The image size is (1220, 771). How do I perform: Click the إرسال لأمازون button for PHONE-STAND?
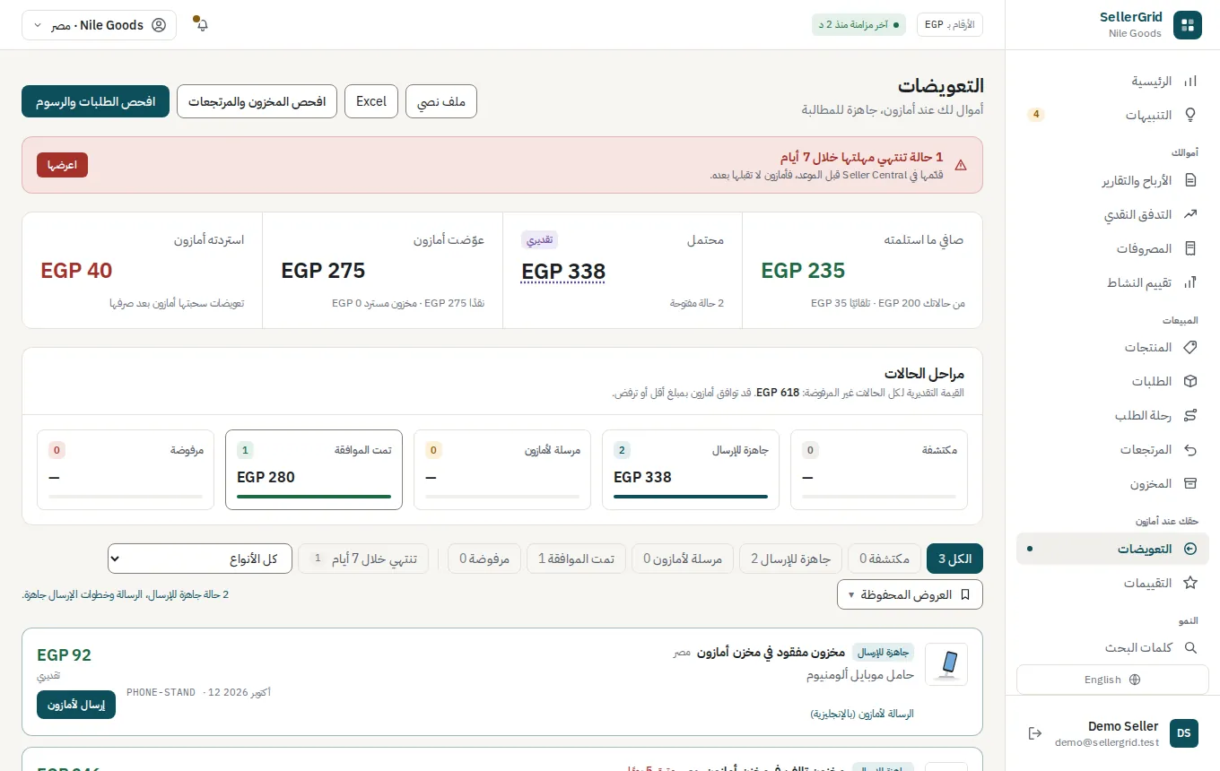click(x=76, y=705)
